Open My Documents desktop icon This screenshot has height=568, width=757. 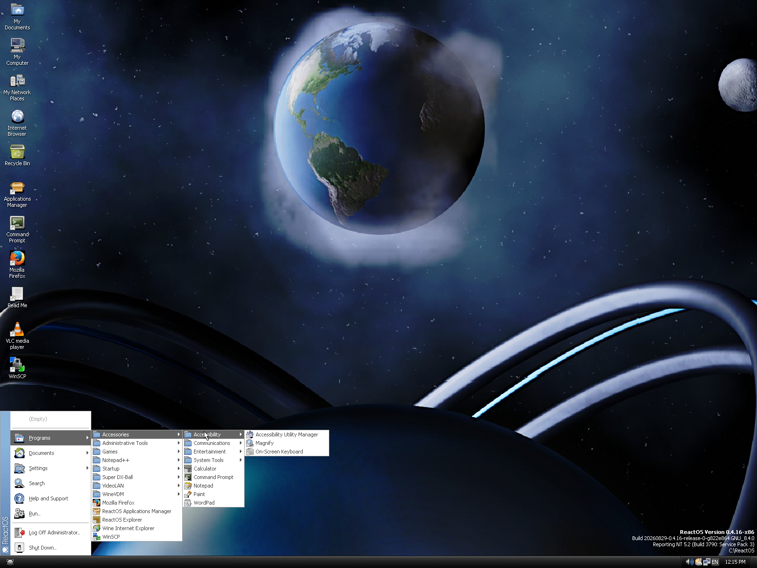point(17,17)
